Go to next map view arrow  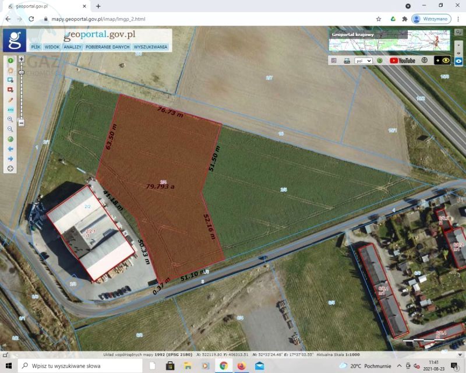point(10,159)
